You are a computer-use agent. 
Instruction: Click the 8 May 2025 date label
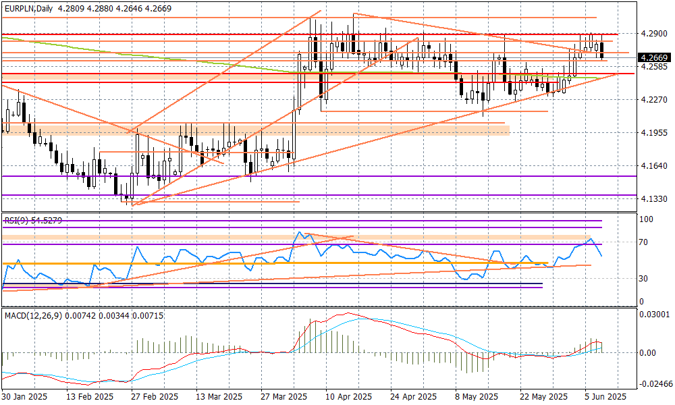click(x=477, y=396)
